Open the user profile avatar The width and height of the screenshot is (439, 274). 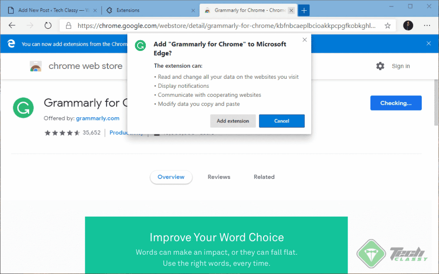pyautogui.click(x=408, y=25)
